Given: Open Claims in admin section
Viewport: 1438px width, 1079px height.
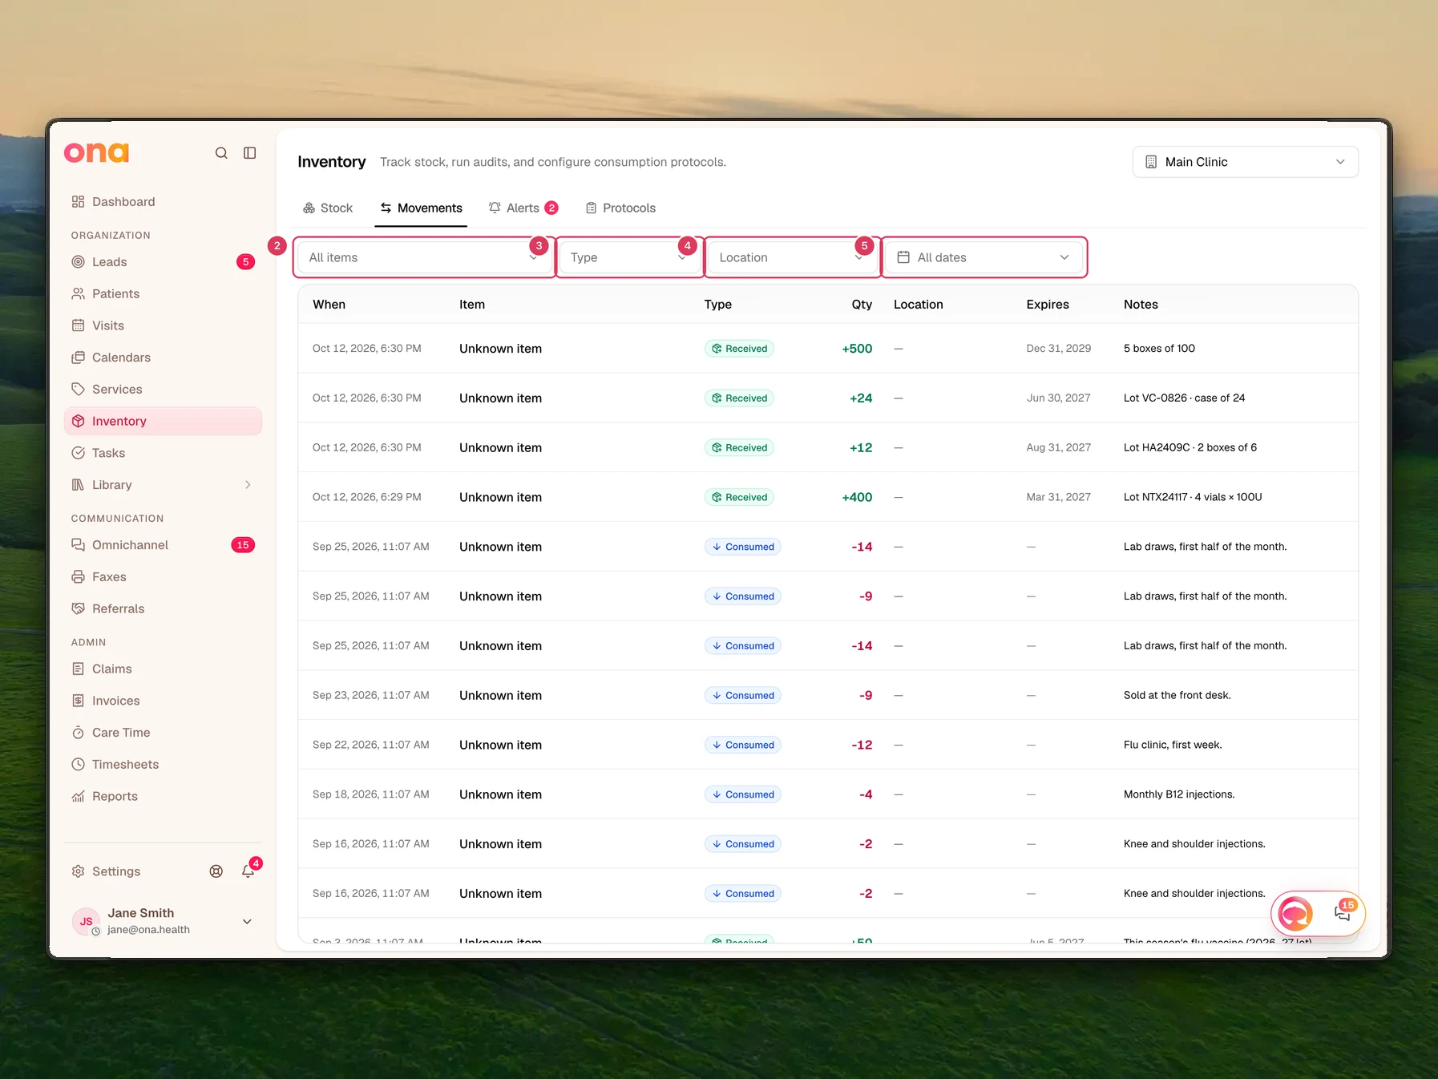Looking at the screenshot, I should (x=163, y=669).
